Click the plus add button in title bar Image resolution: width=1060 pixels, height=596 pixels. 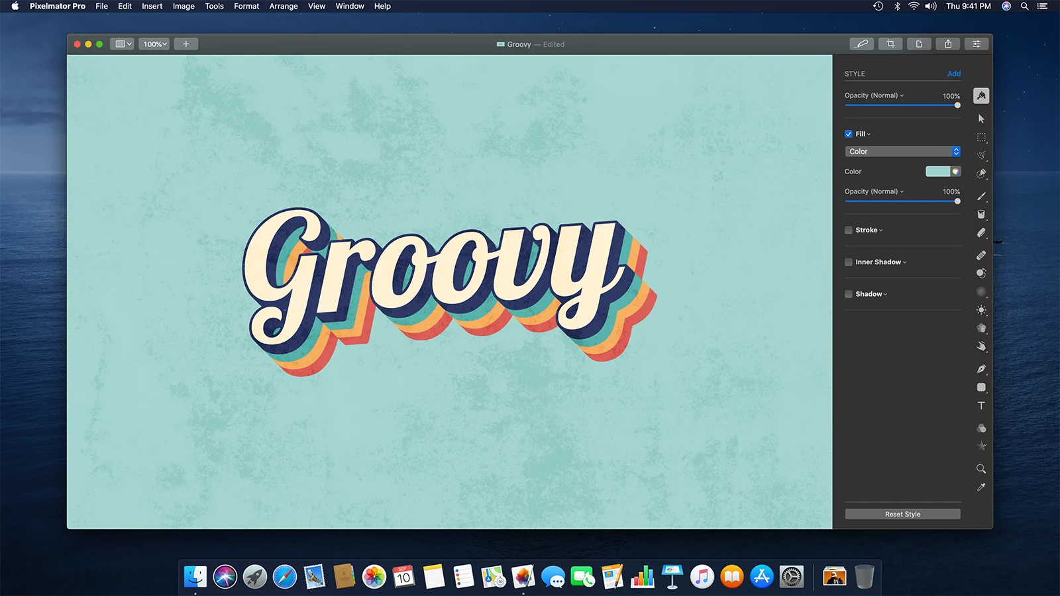[x=186, y=44]
